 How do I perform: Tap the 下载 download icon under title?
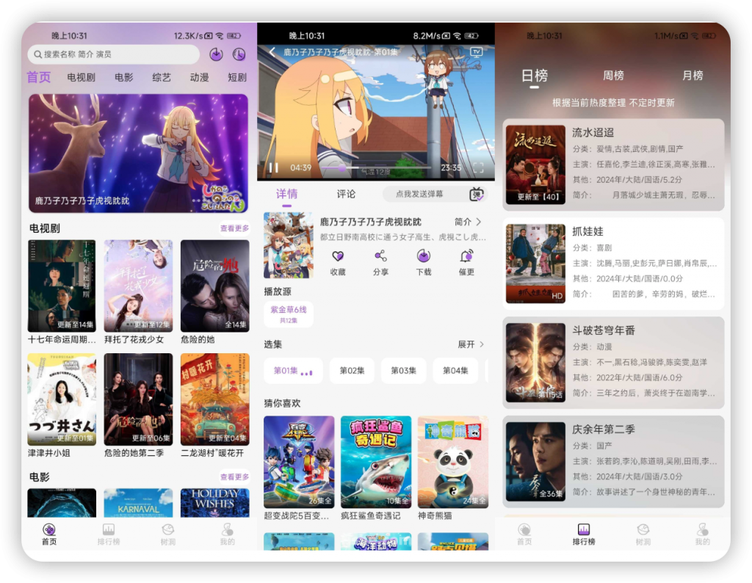click(424, 256)
